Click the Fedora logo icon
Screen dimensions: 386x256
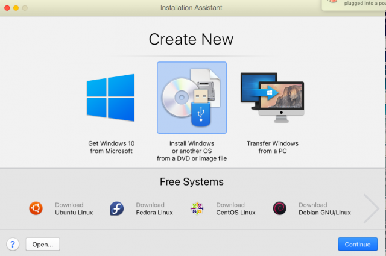116,208
